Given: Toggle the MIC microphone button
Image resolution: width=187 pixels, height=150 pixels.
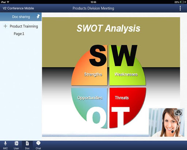Looking at the screenshot, I should pyautogui.click(x=5, y=145).
